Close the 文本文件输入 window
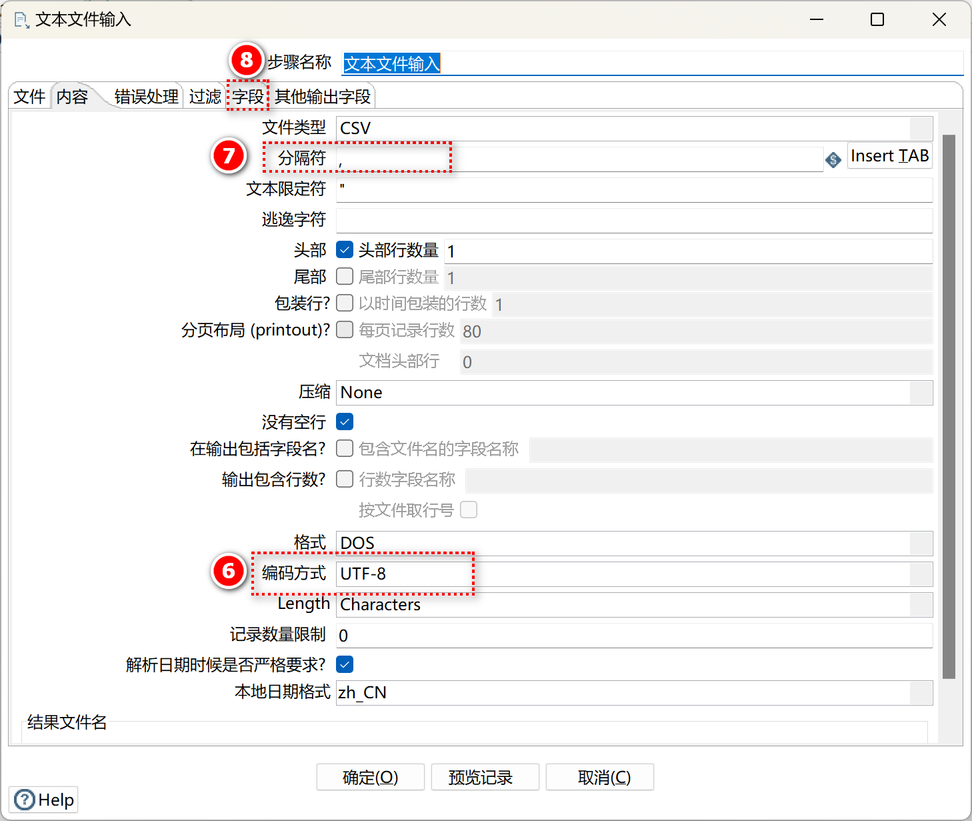Image resolution: width=972 pixels, height=821 pixels. pos(939,19)
